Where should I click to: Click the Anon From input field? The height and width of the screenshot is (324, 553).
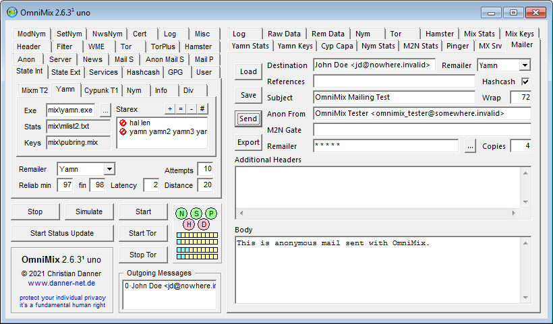421,114
